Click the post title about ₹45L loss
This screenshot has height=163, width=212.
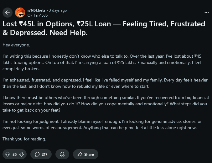[x=103, y=28]
